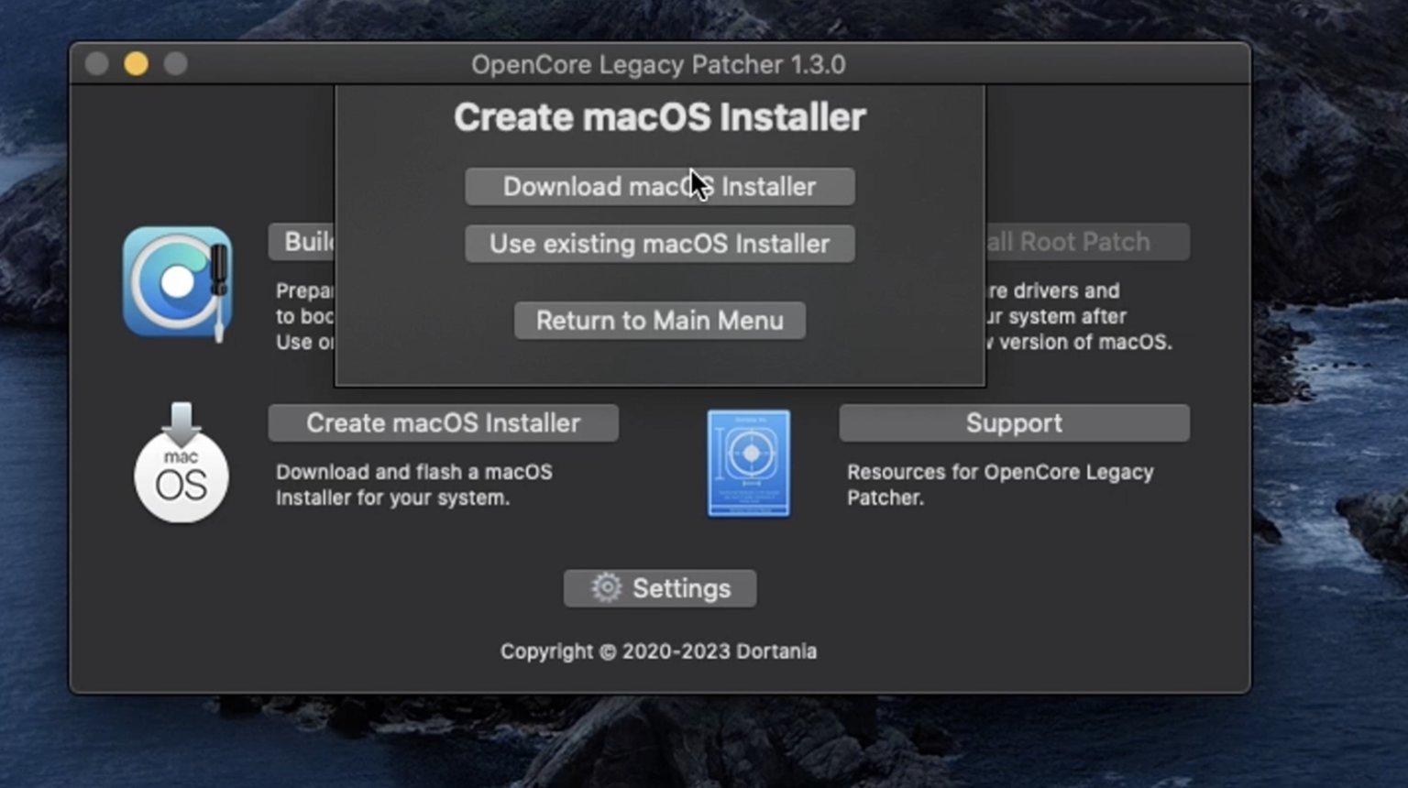Click the 'Create macOS Installer' sheet heading
This screenshot has height=788, width=1408.
pyautogui.click(x=660, y=117)
